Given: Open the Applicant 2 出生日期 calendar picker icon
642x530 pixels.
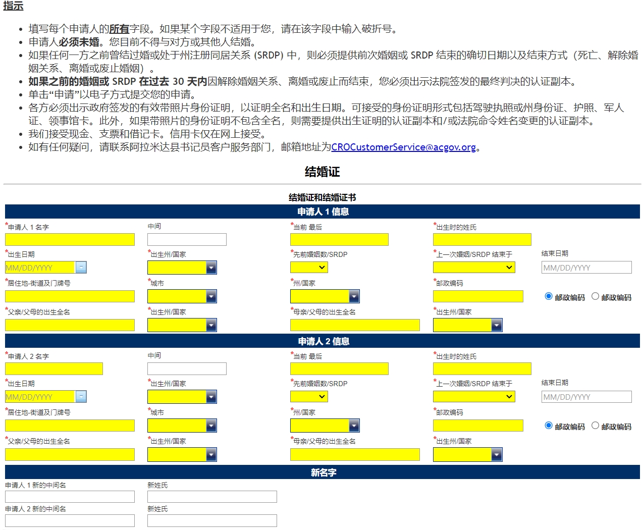Looking at the screenshot, I should tap(81, 397).
